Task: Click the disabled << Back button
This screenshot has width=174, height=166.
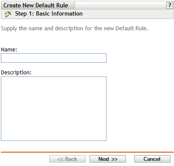Action: pos(68,159)
